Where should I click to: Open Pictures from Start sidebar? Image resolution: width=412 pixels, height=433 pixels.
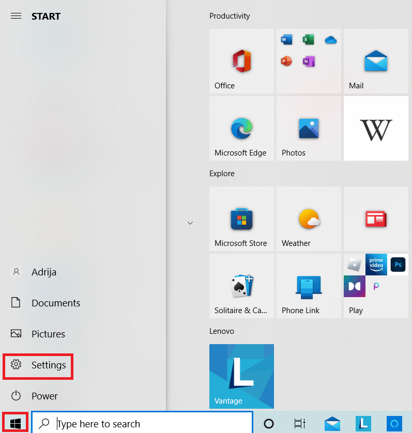point(38,334)
